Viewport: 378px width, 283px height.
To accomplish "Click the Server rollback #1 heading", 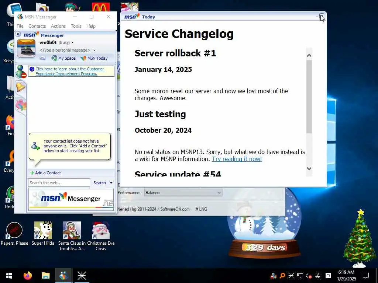I will [x=175, y=53].
